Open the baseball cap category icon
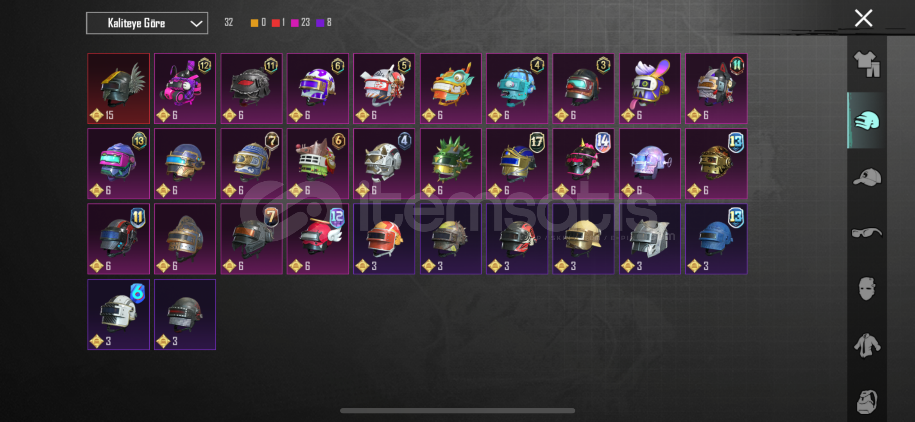915x422 pixels. [867, 177]
